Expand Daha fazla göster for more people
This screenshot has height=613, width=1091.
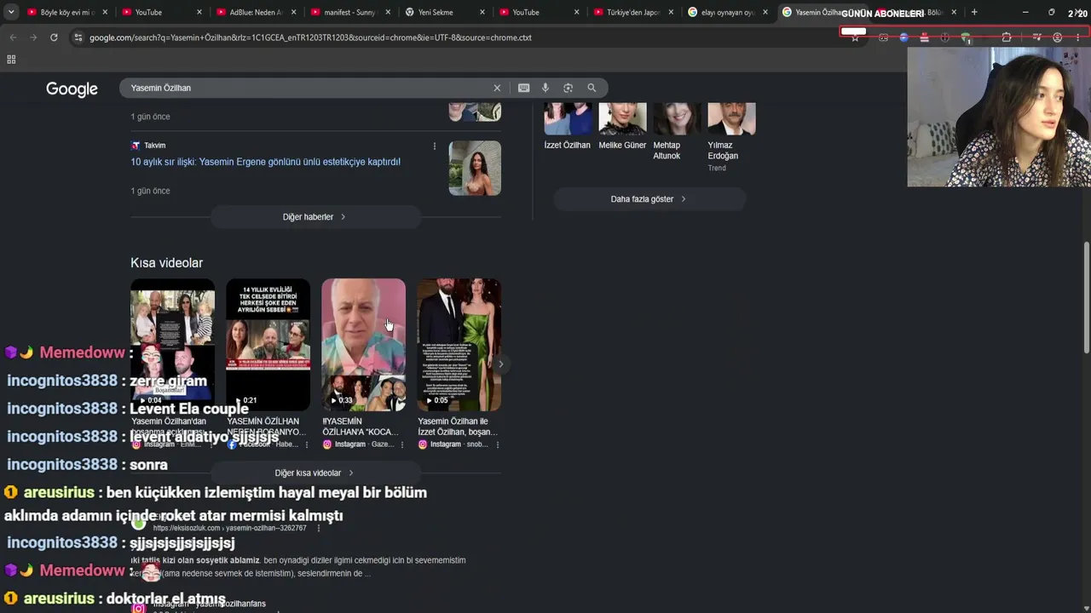coord(649,199)
